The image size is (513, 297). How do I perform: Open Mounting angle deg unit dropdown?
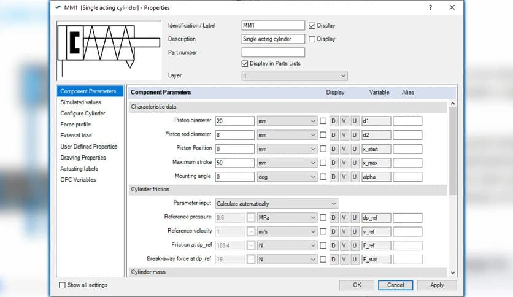[287, 177]
